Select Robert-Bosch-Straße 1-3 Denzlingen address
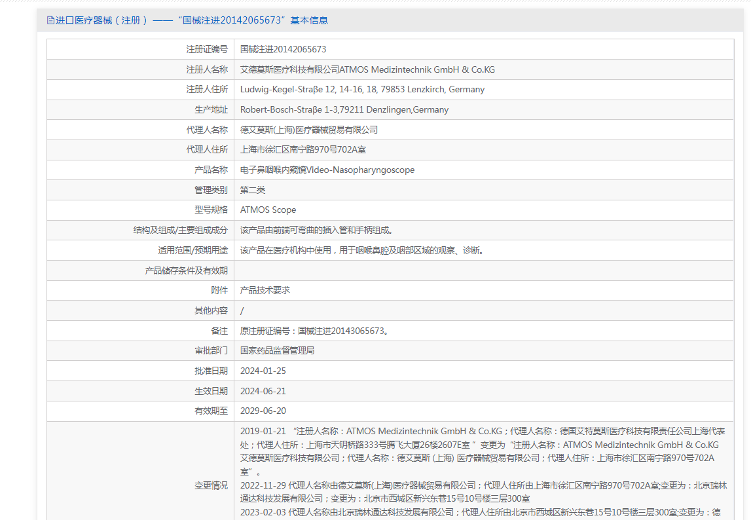This screenshot has width=751, height=520. 344,110
